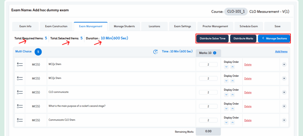
Task: Click question type icon for CLO communicate row
Action: click(20, 92)
